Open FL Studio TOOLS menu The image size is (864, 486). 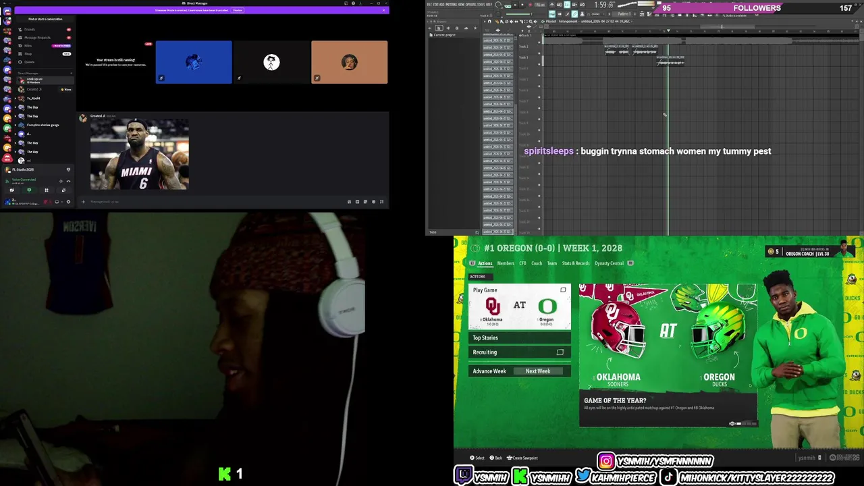[x=480, y=4]
